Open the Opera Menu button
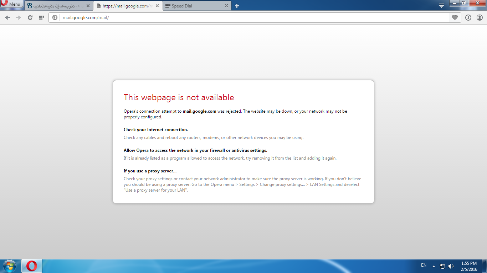Image resolution: width=487 pixels, height=273 pixels. tap(12, 4)
